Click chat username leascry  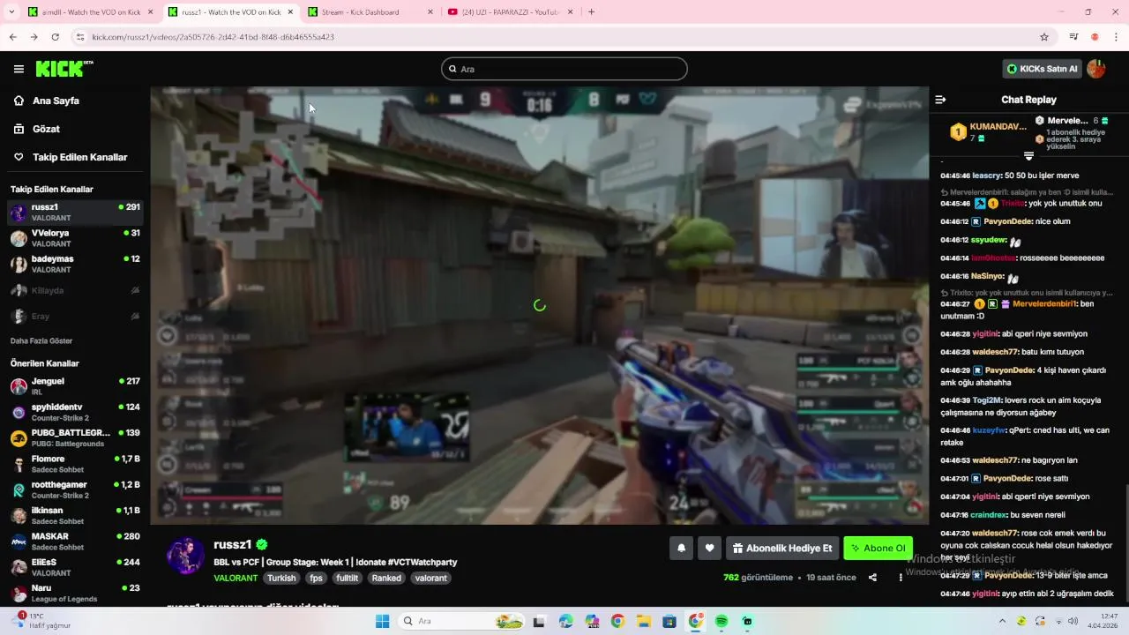(x=987, y=176)
